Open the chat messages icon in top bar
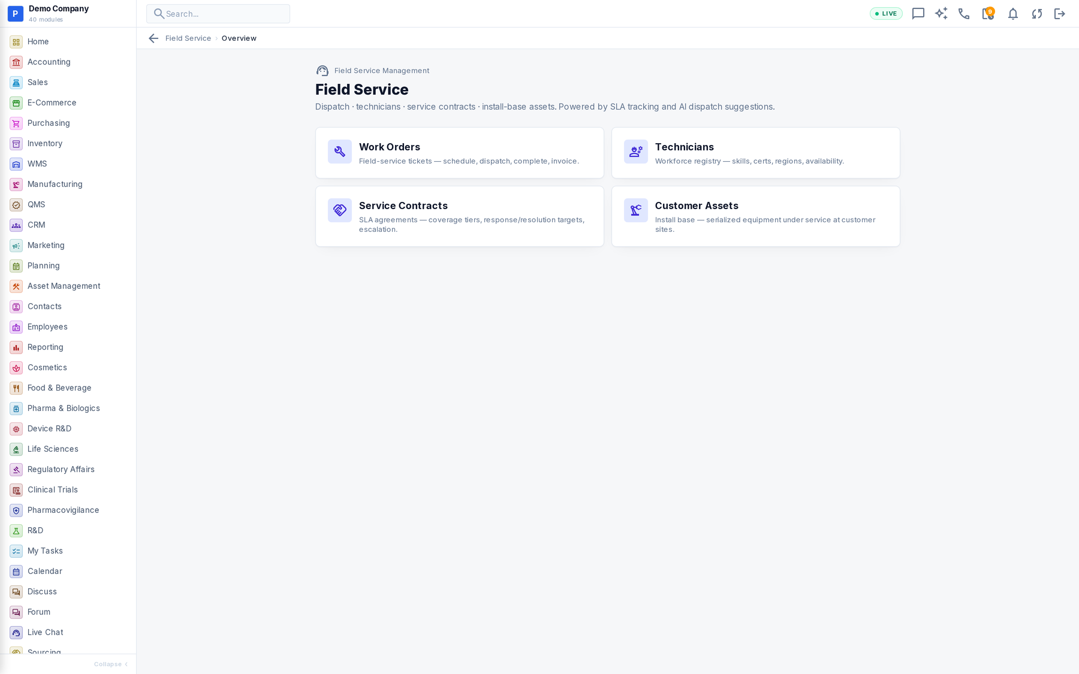This screenshot has height=674, width=1079. tap(918, 14)
